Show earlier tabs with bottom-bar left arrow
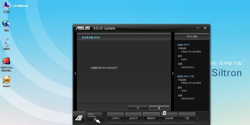Screen dimensions: 250x125 105,118
